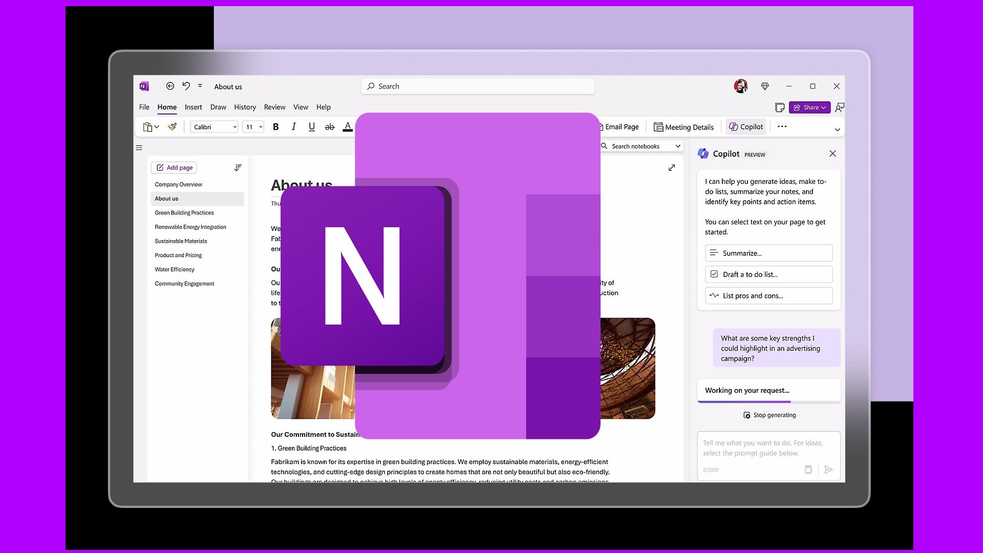Click the Underline formatting icon
This screenshot has height=553, width=983.
click(x=311, y=127)
